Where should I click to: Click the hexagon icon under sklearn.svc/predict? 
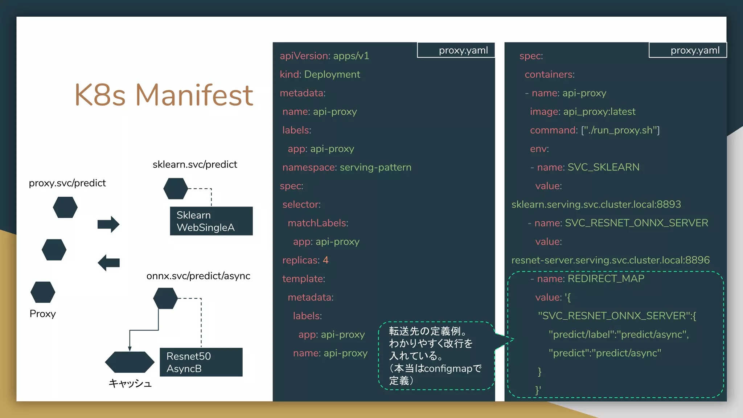pyautogui.click(x=176, y=188)
